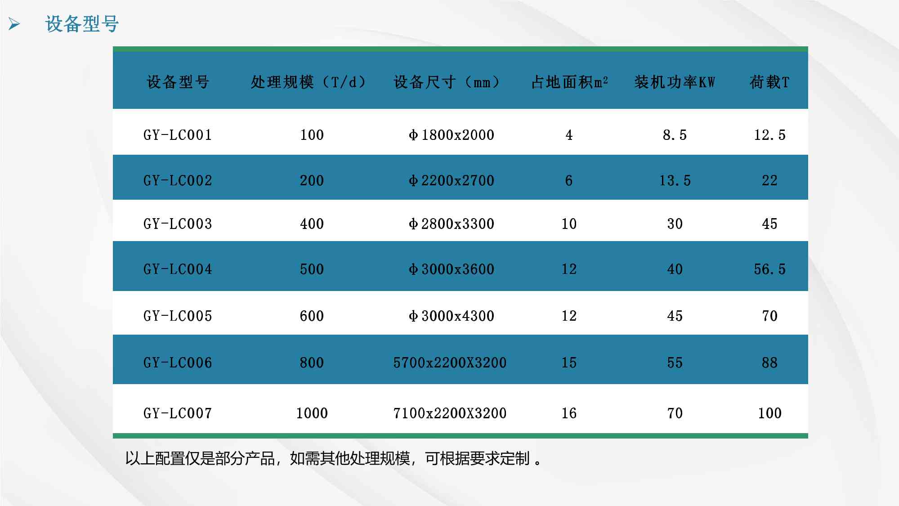Click the customization note text below table

click(333, 460)
